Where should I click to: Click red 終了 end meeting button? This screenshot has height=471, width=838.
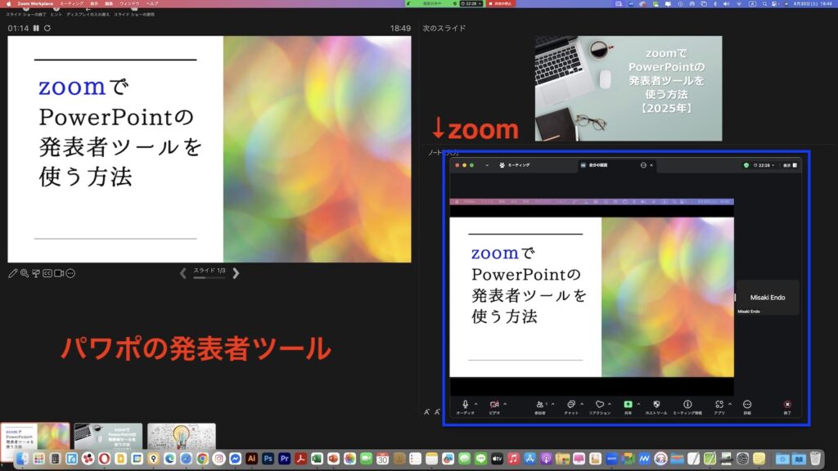click(787, 406)
